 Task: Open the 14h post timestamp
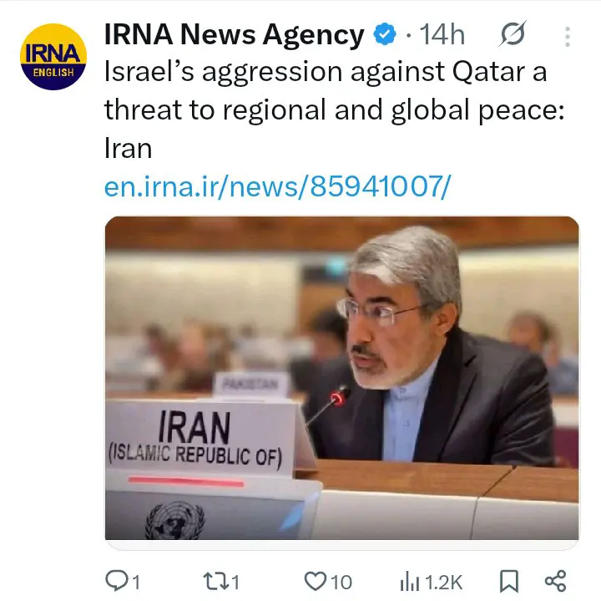click(x=442, y=35)
